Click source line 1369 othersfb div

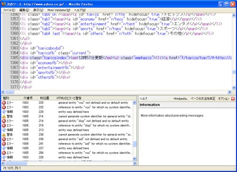(x=45, y=77)
